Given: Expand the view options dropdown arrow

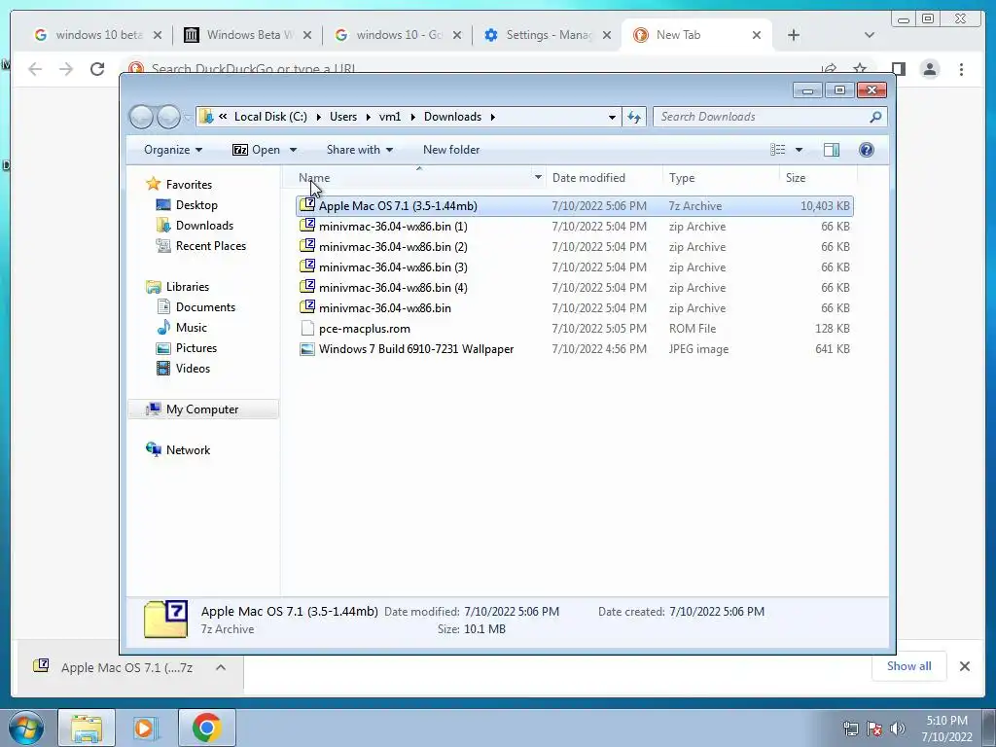Looking at the screenshot, I should [x=799, y=150].
